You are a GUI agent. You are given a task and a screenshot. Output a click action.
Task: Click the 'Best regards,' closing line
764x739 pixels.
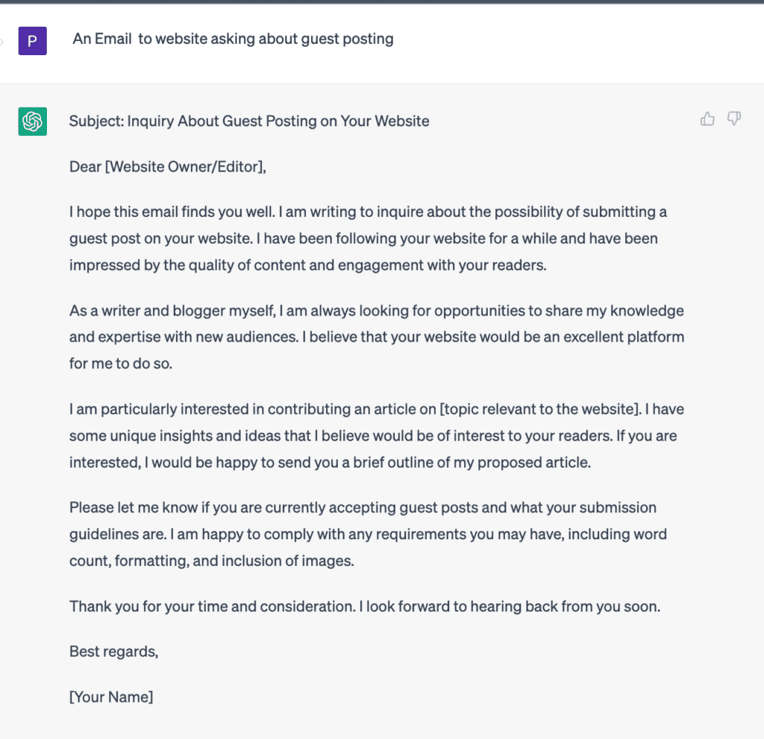[113, 651]
